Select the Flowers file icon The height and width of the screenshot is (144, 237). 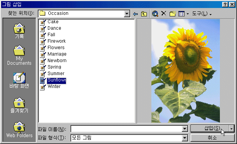point(43,48)
